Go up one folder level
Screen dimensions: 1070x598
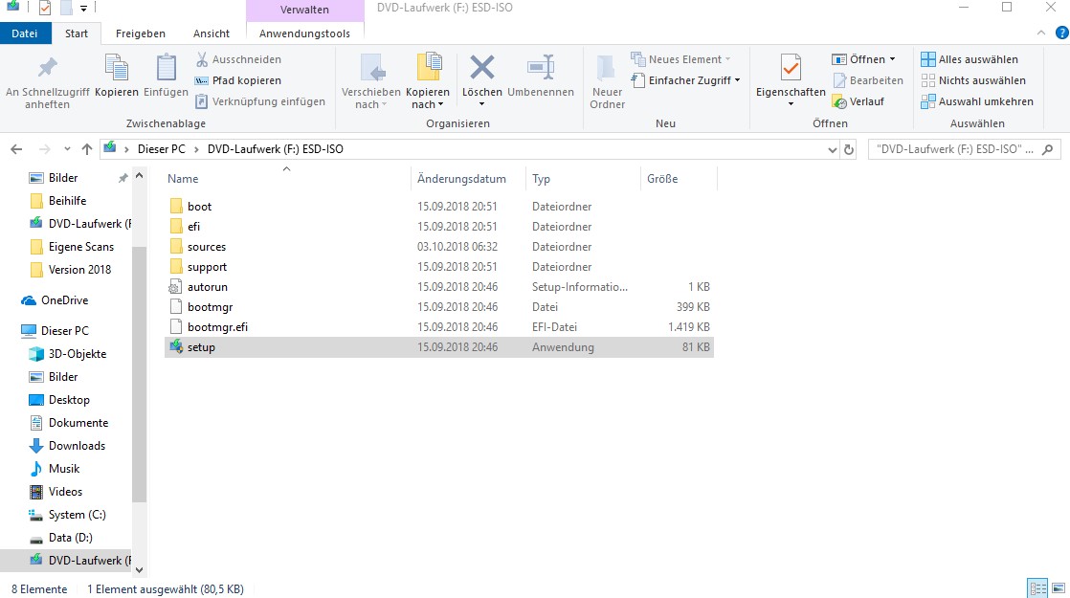87,149
